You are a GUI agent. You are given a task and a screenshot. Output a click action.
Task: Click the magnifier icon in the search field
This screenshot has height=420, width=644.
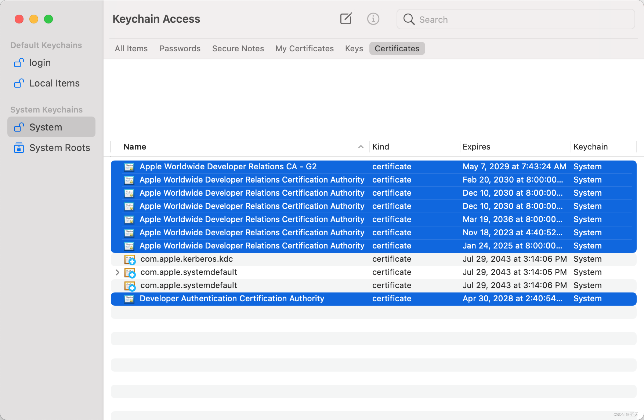pyautogui.click(x=409, y=19)
